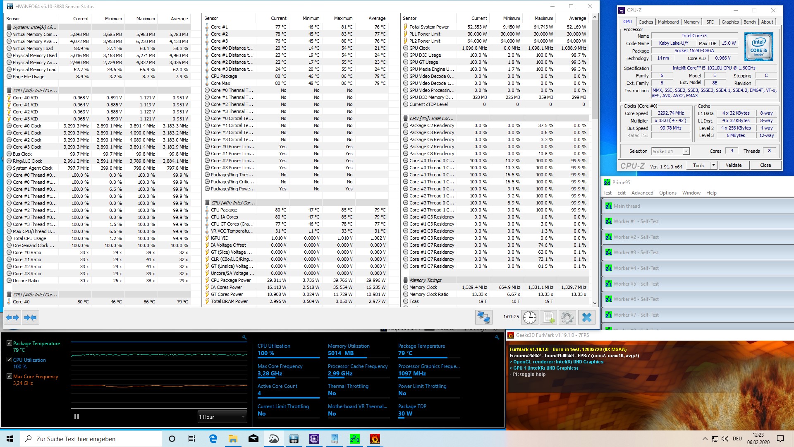The image size is (794, 447).
Task: Open the 1 Hour time range dropdown
Action: coord(222,417)
